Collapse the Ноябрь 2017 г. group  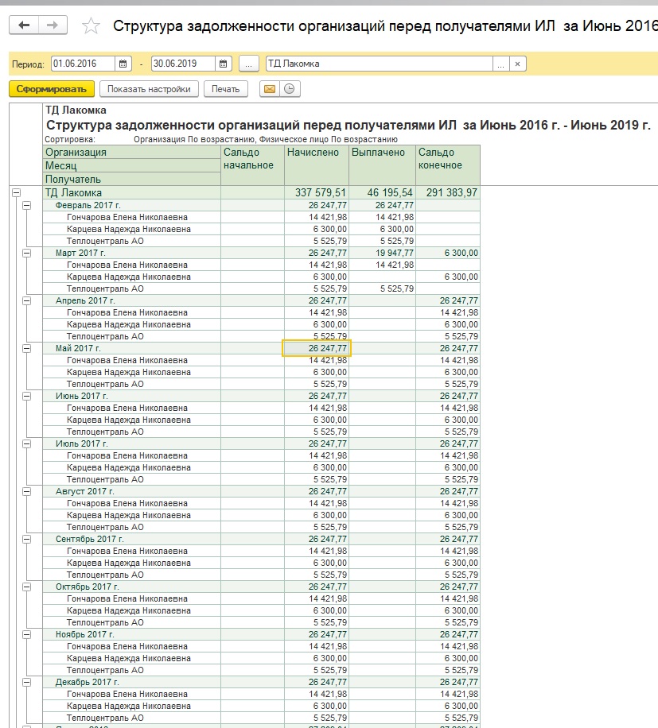tap(27, 634)
